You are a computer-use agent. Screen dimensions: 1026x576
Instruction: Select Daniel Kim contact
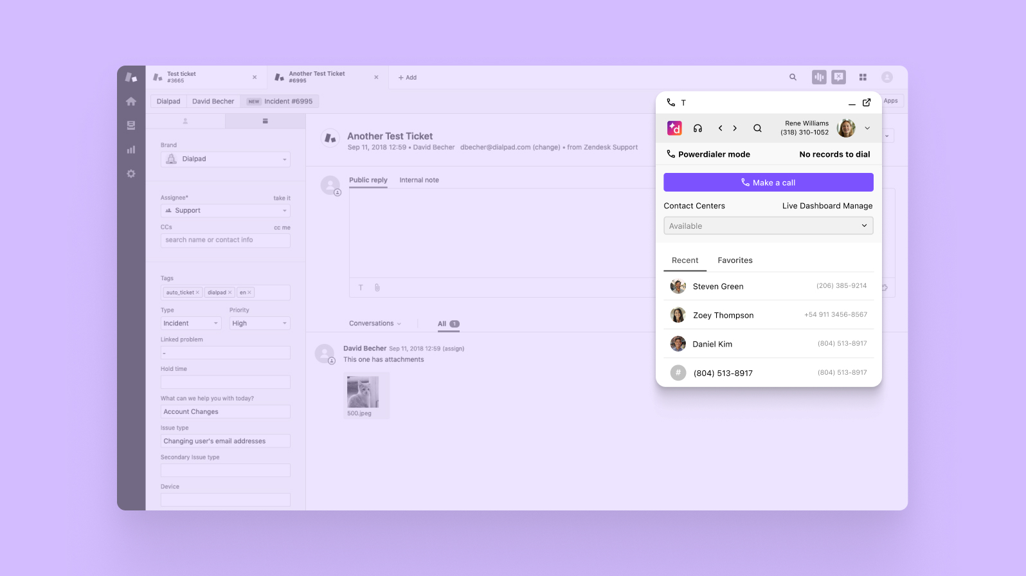click(x=768, y=344)
